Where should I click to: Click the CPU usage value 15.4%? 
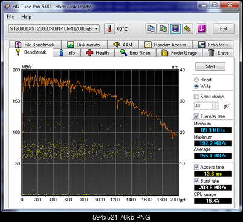[x=213, y=201]
